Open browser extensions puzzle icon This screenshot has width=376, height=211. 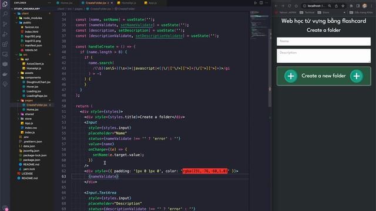(351, 6)
